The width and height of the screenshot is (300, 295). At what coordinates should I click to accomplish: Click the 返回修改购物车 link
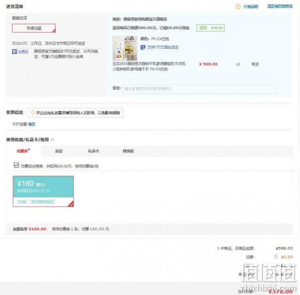(x=280, y=6)
